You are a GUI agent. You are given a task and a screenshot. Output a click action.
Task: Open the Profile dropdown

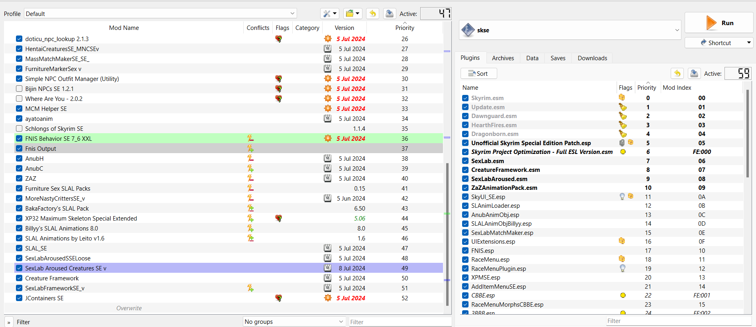point(160,14)
